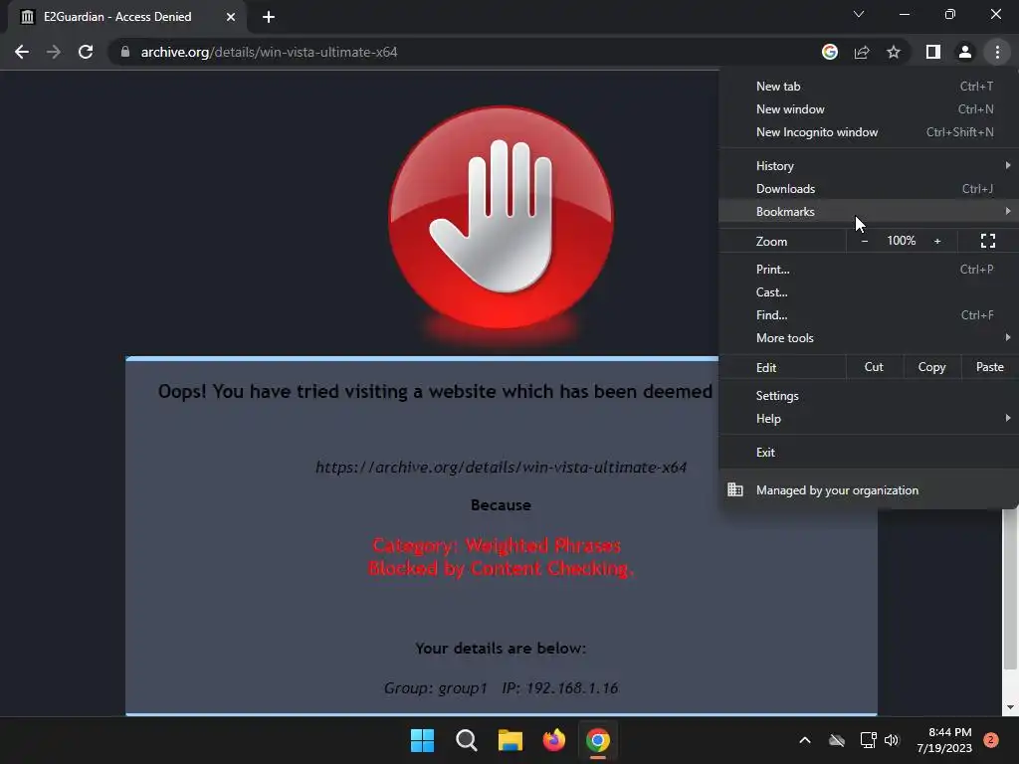Open the side panel icon
1019x764 pixels.
coord(933,52)
